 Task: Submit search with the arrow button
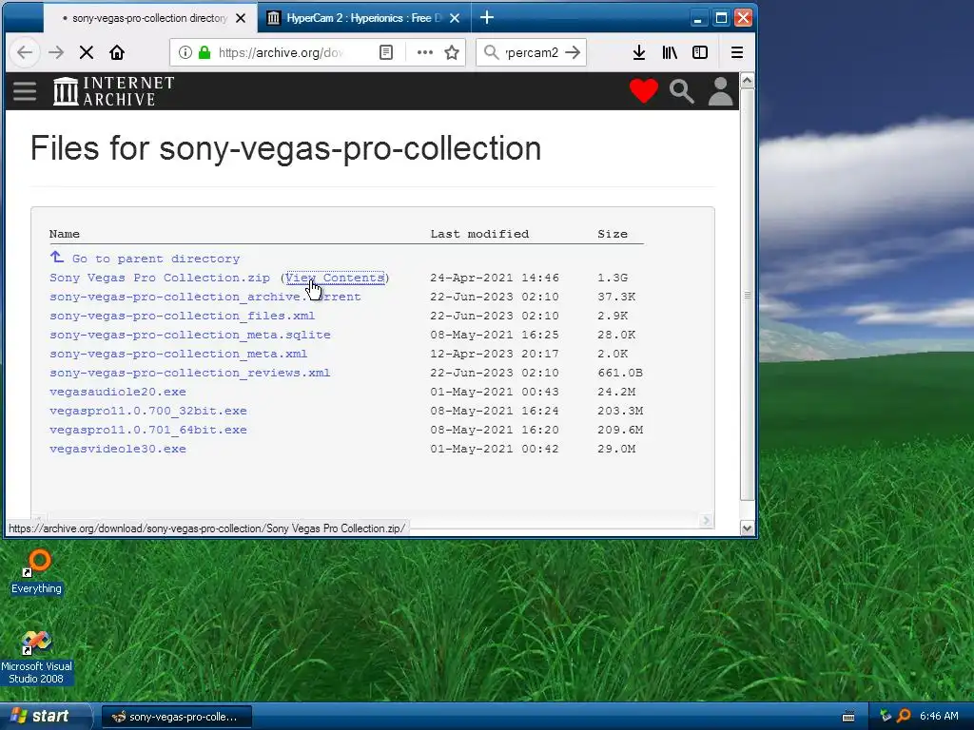point(573,53)
